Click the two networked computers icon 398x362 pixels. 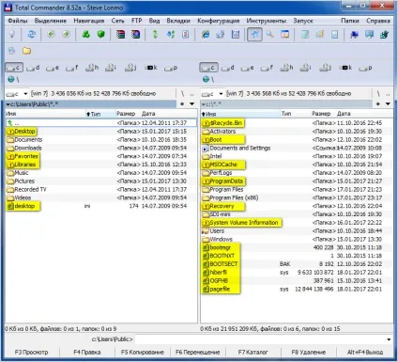coord(221,34)
